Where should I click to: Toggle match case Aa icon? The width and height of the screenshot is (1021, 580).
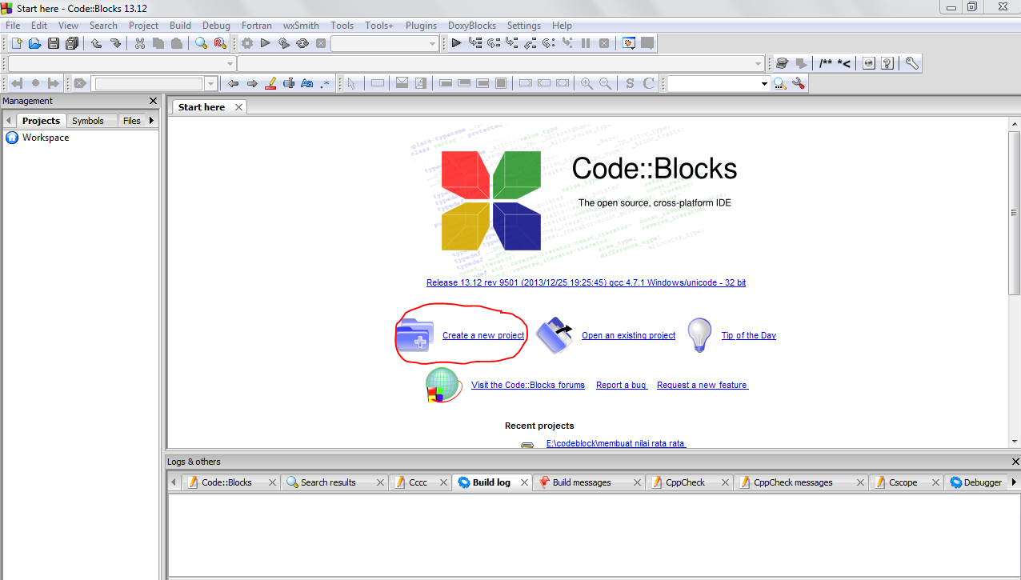coord(307,83)
